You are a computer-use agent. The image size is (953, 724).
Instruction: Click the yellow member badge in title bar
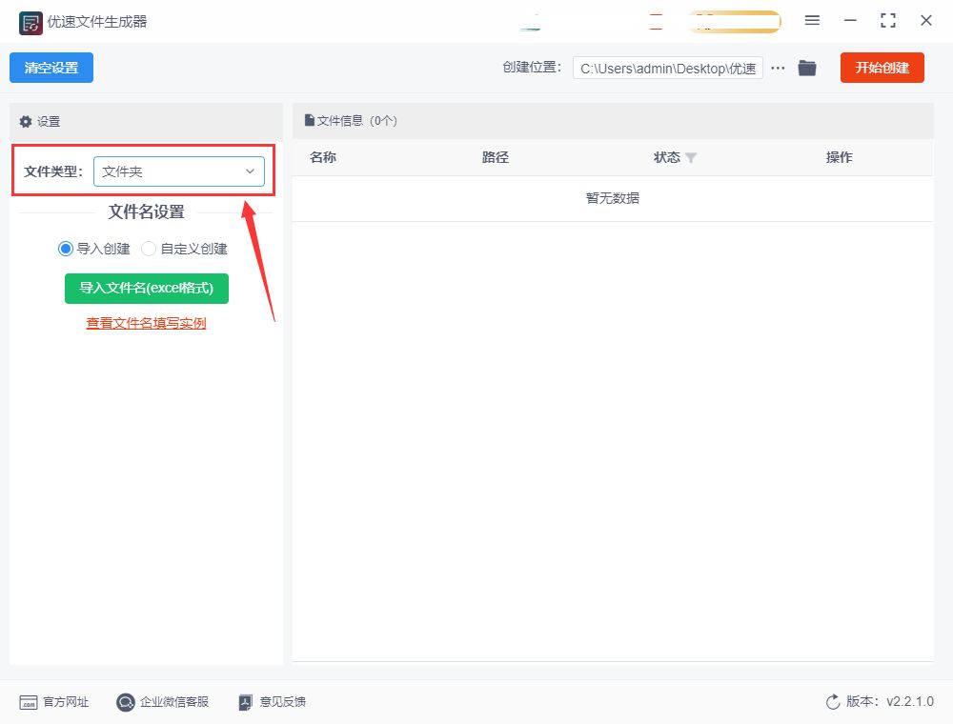point(734,22)
